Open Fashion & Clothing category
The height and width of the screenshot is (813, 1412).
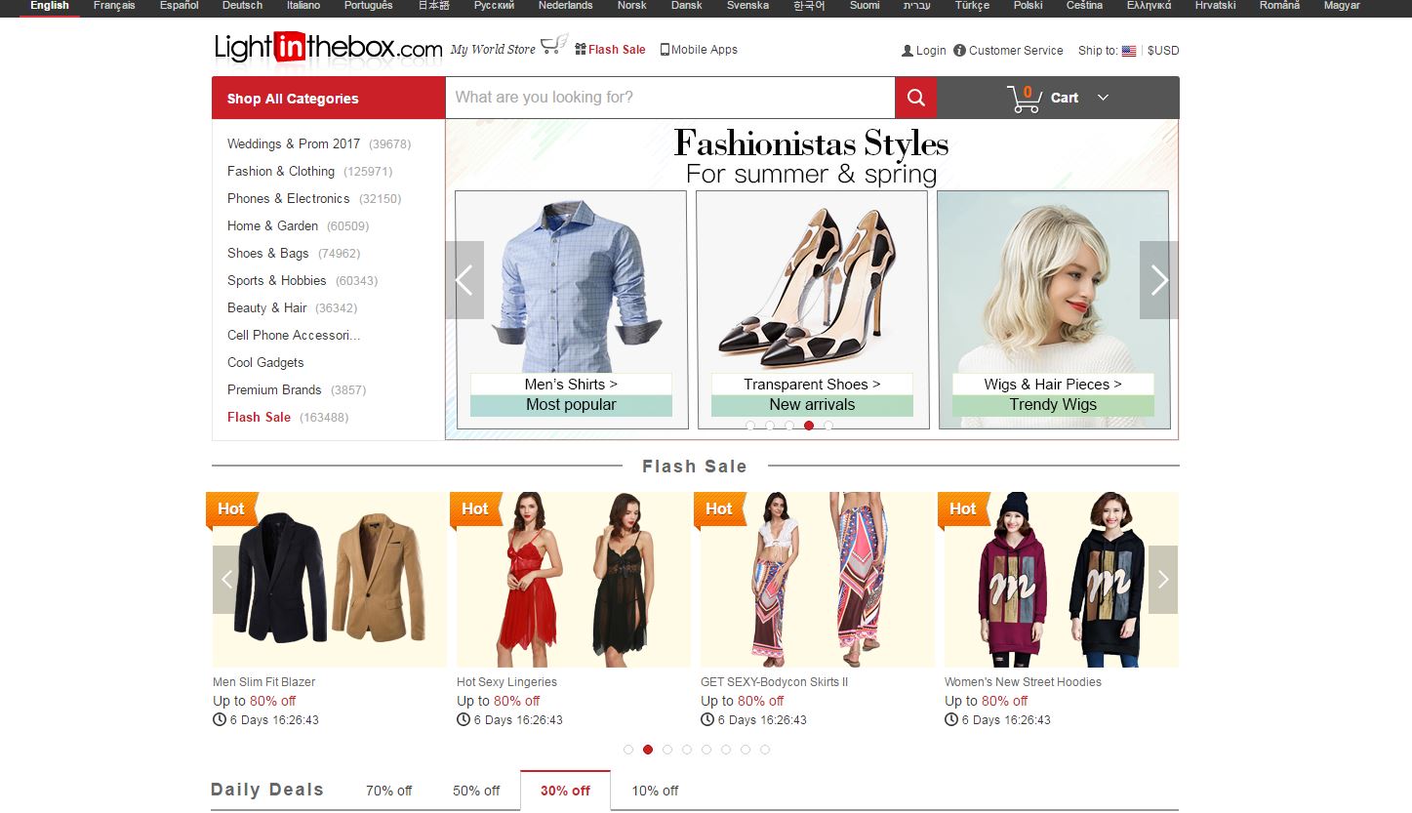(x=281, y=171)
